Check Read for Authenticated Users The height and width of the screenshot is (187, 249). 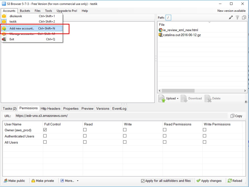(85, 136)
